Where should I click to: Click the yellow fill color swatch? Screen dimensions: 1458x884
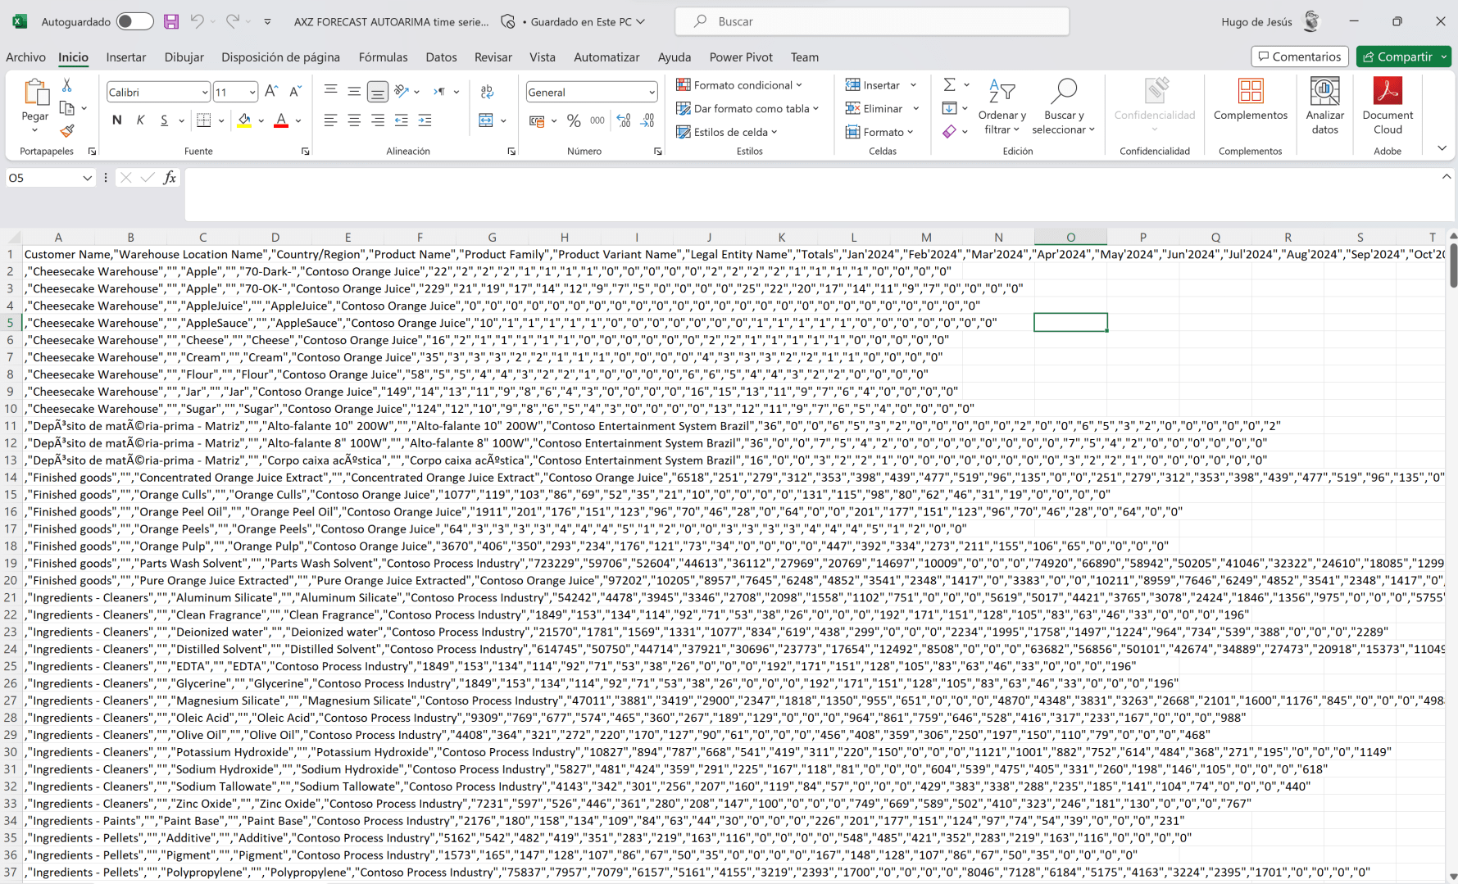(244, 121)
